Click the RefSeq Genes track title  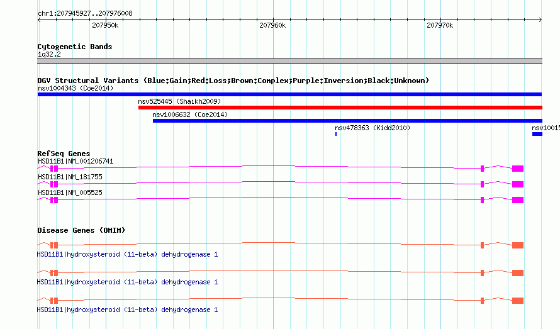point(64,153)
